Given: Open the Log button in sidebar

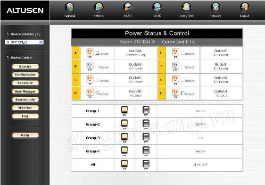Looking at the screenshot, I should click(25, 116).
